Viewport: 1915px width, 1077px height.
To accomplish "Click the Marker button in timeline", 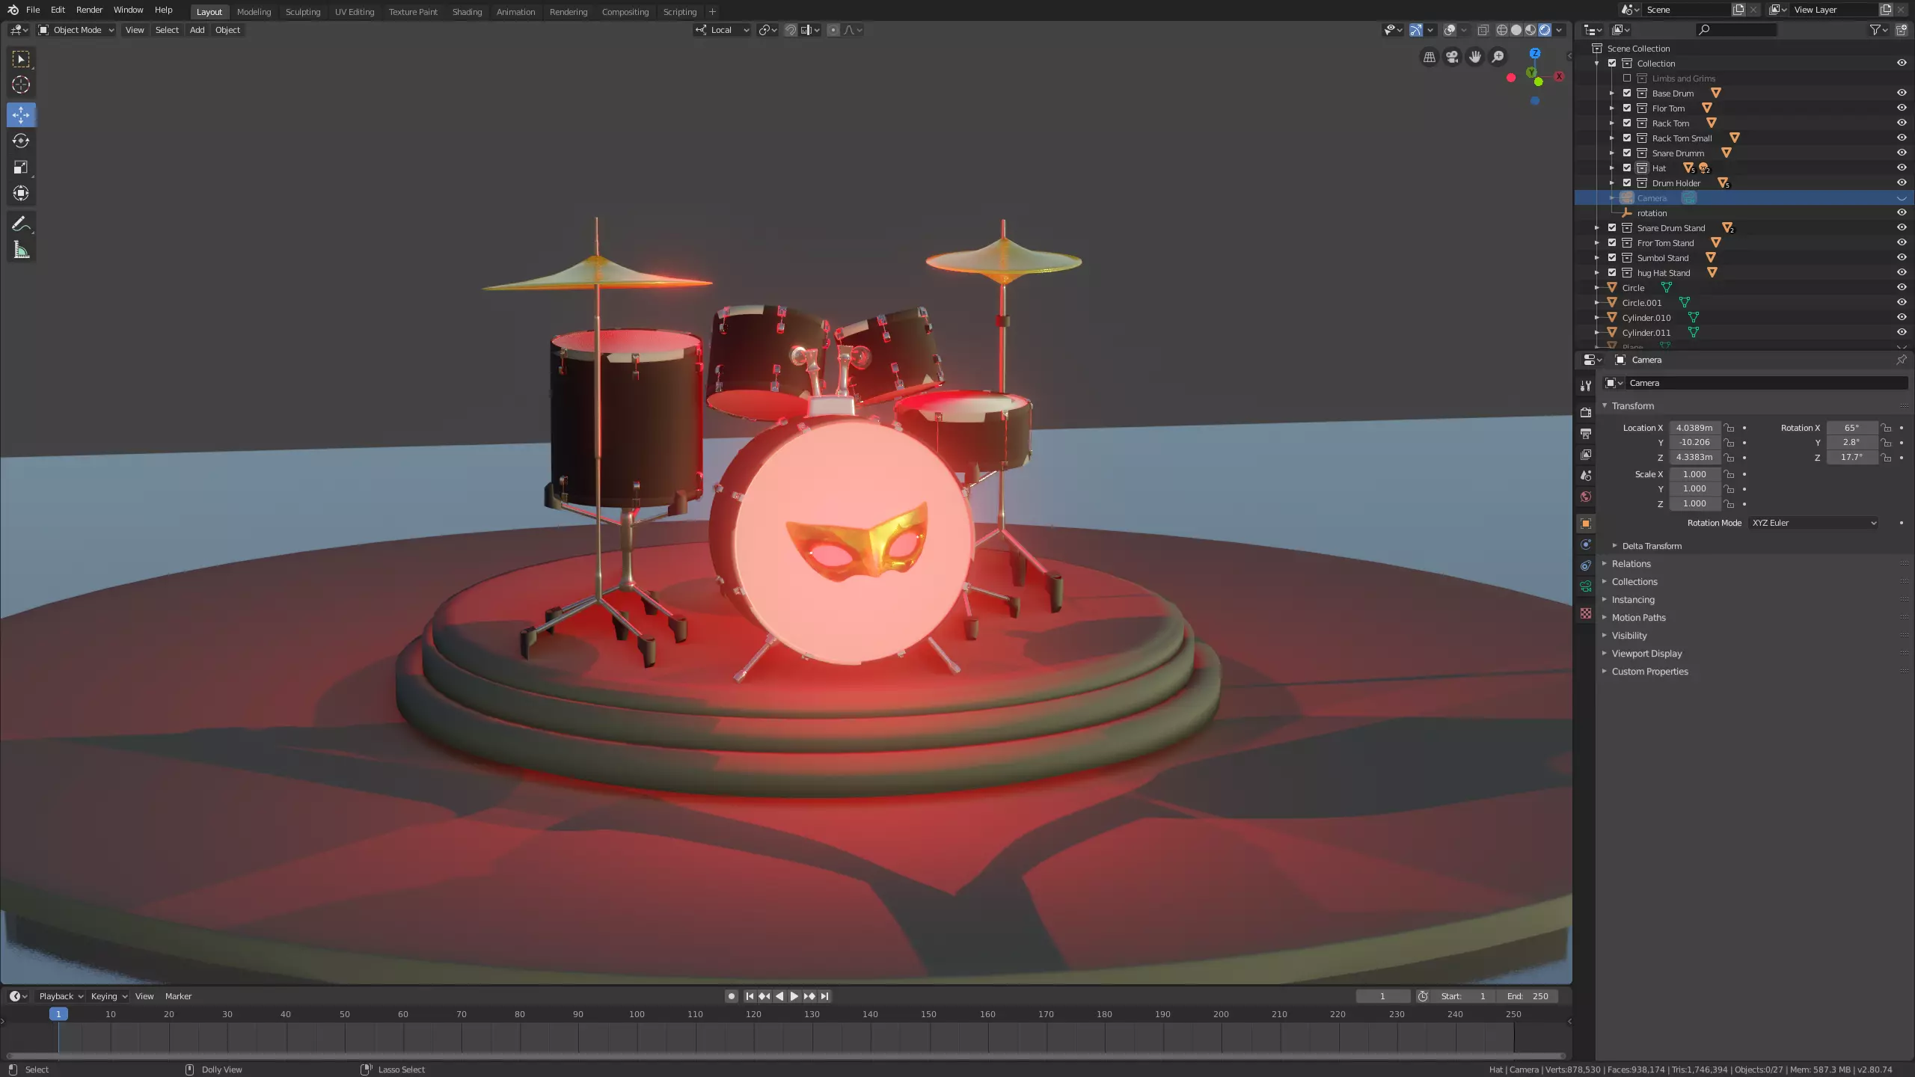I will pos(178,996).
